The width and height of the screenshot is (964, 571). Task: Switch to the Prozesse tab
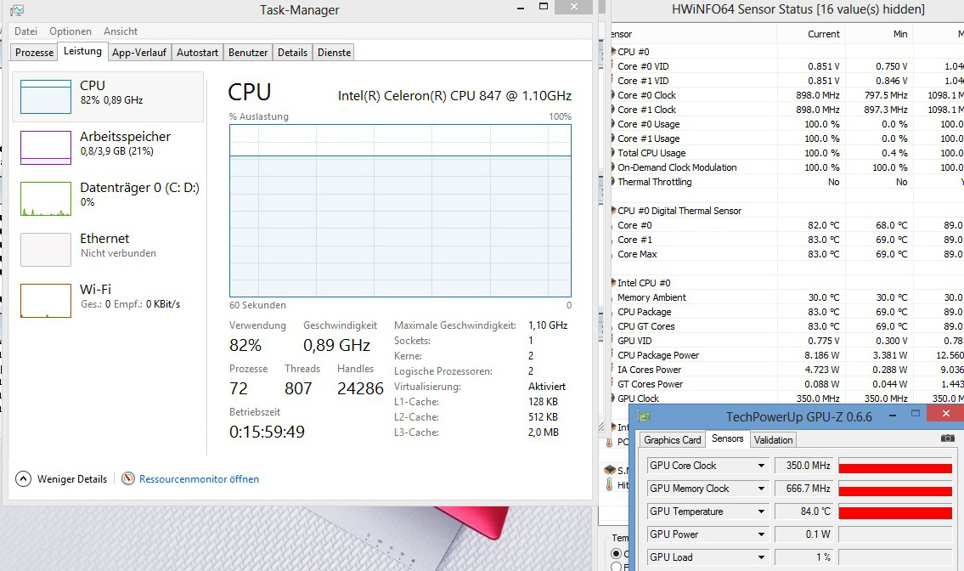click(35, 53)
